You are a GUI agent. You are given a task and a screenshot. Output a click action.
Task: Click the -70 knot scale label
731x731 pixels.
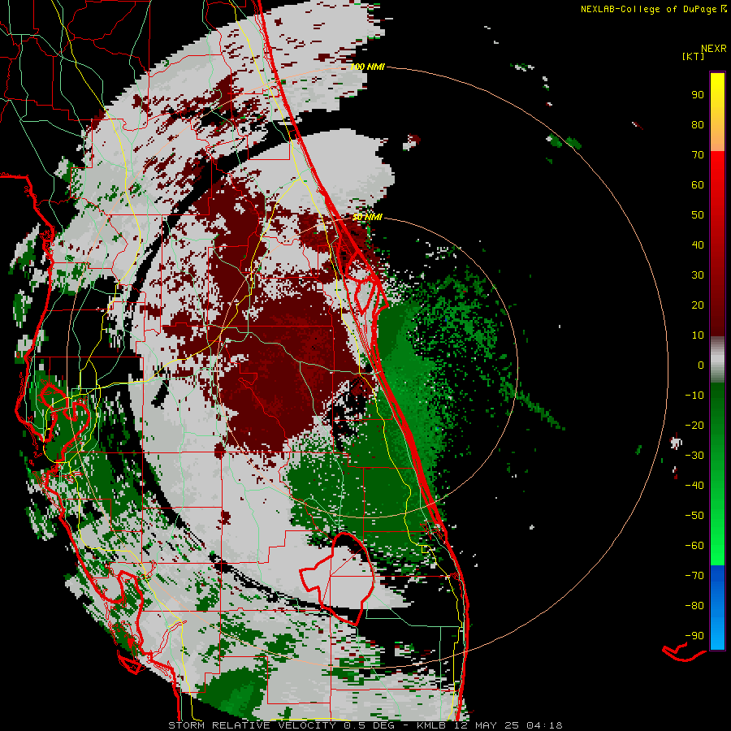pos(694,576)
